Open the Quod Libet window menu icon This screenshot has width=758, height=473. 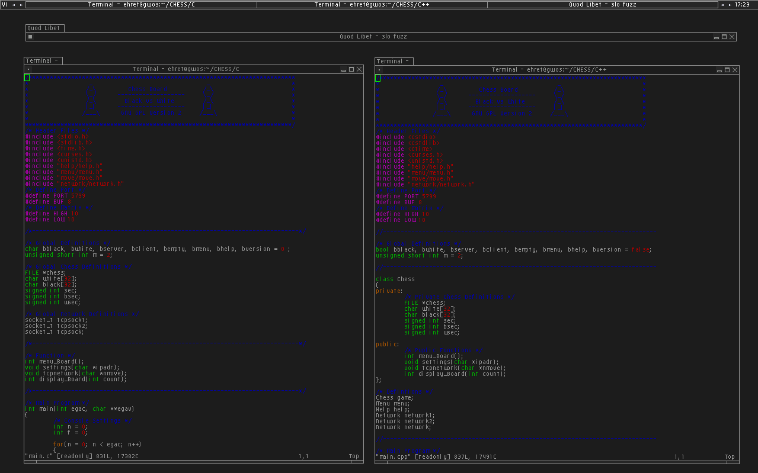pyautogui.click(x=30, y=37)
